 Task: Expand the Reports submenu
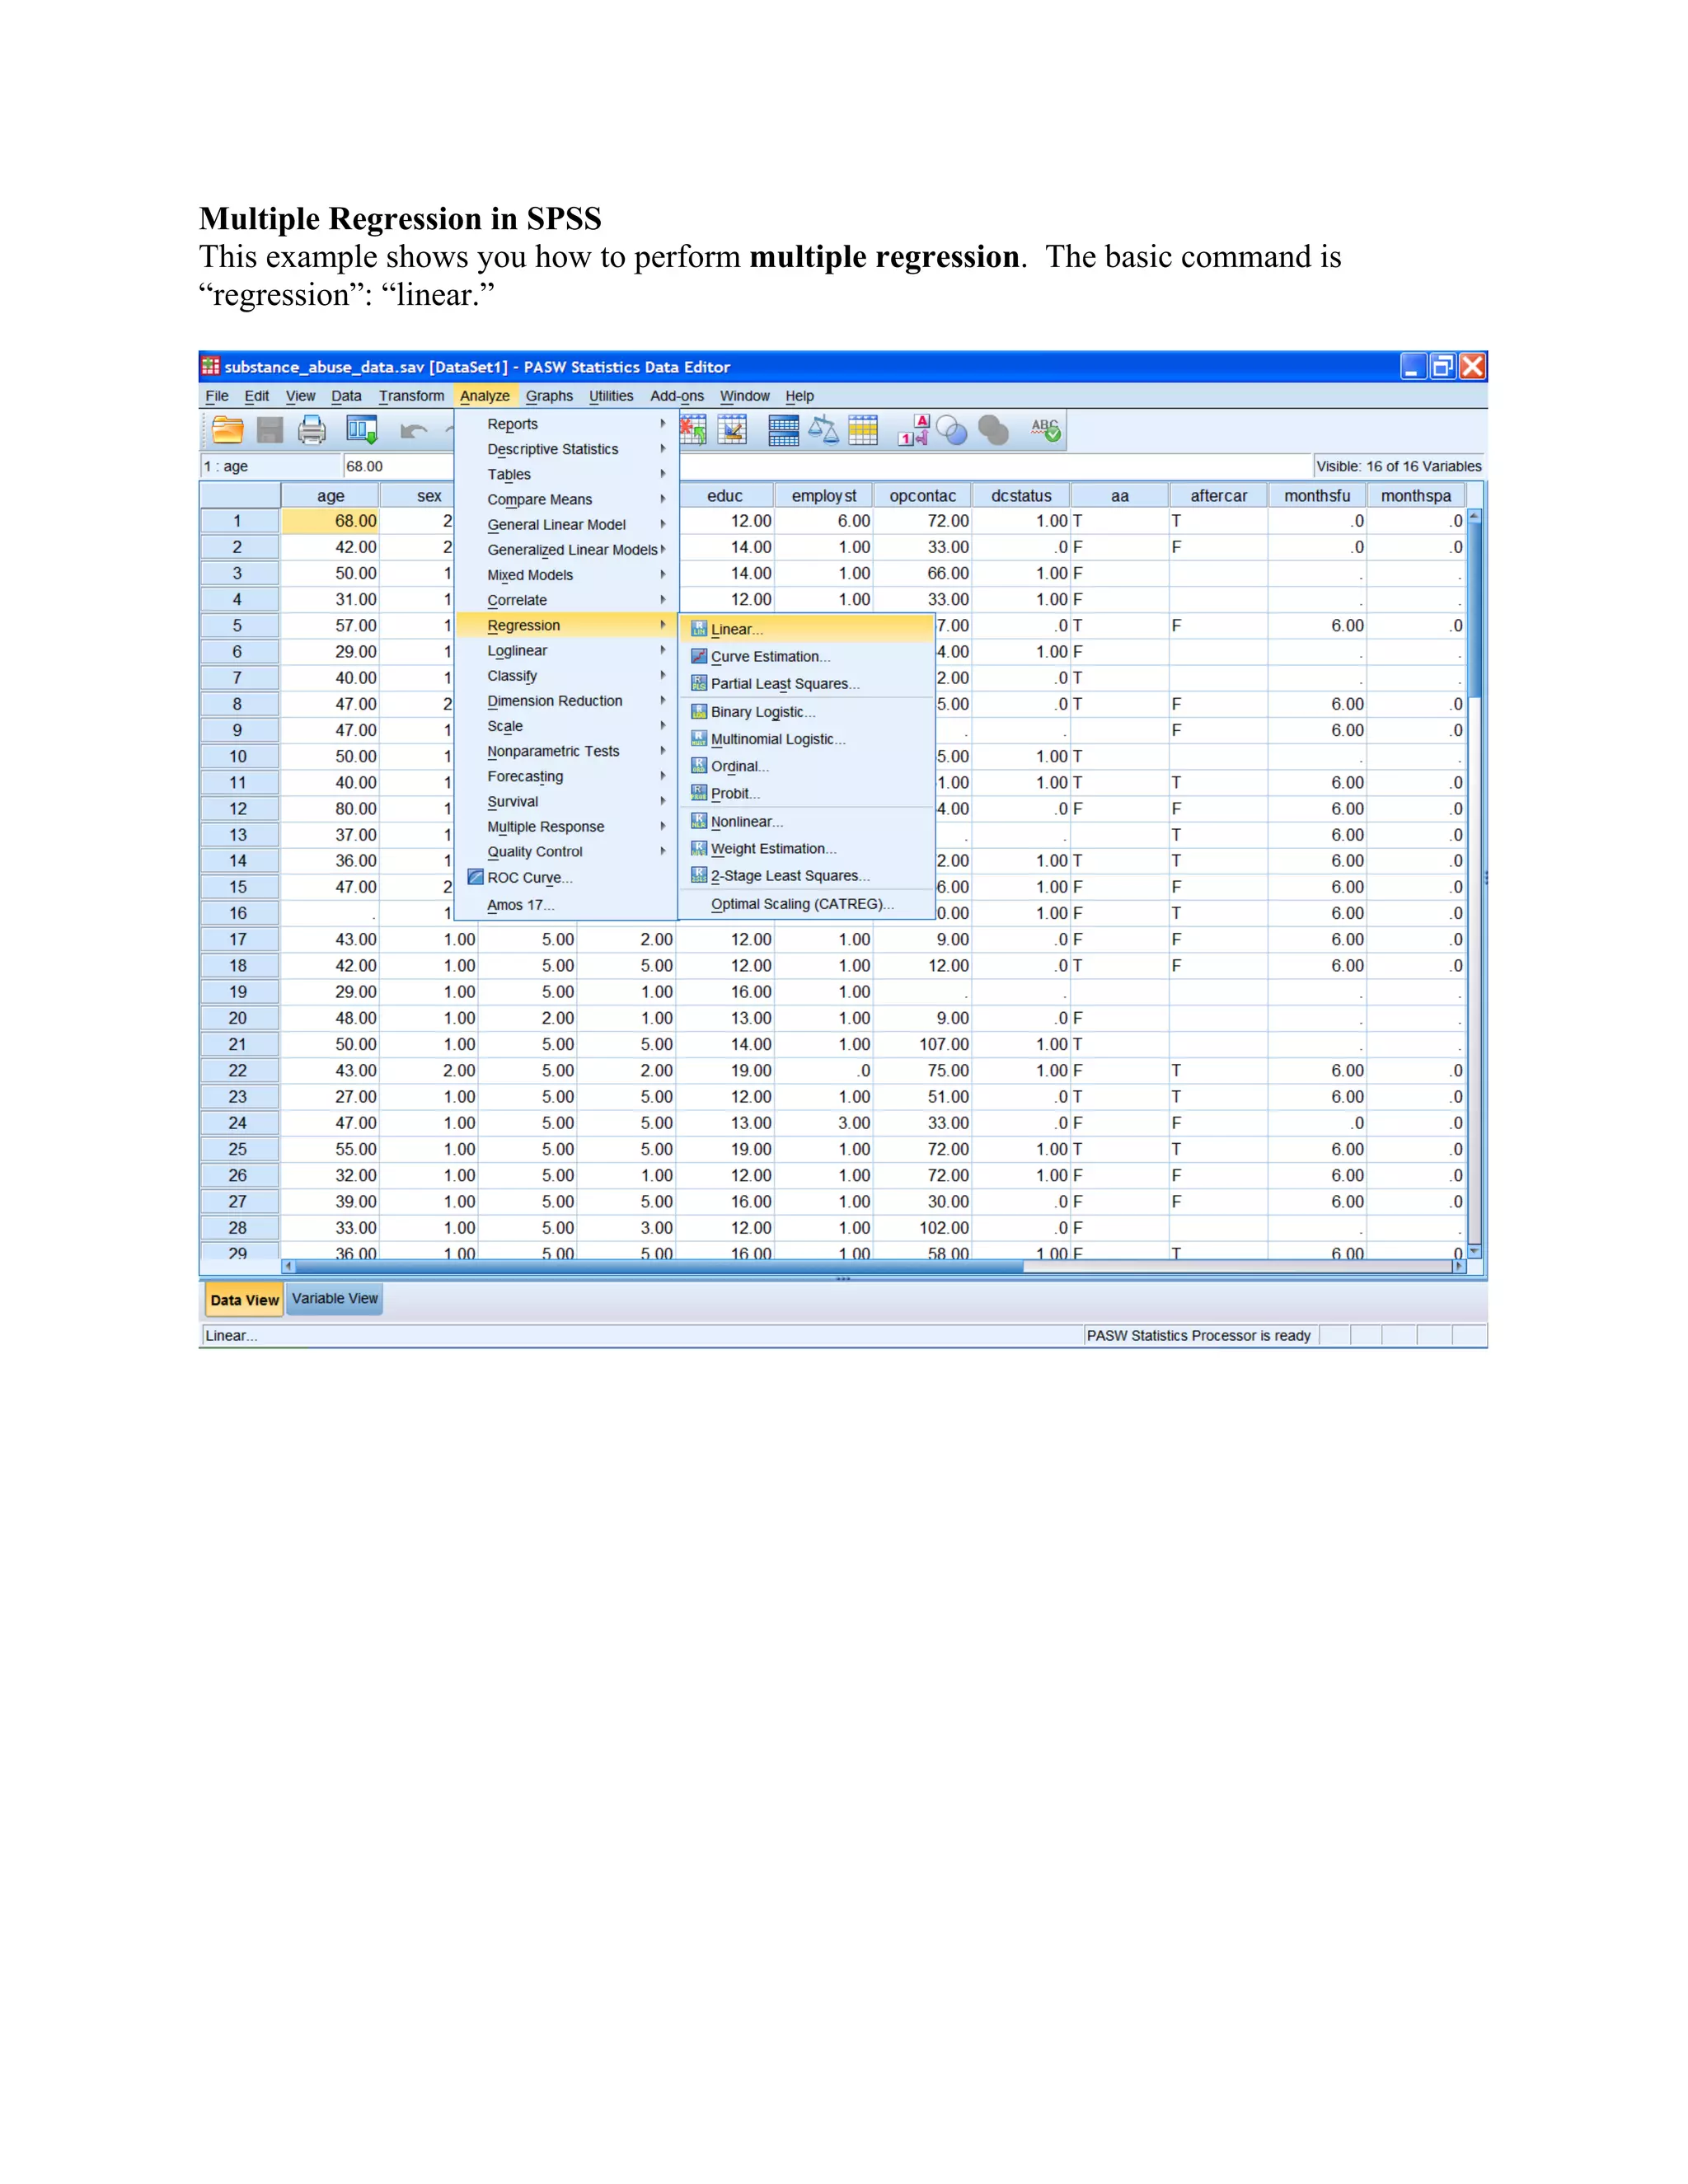click(x=566, y=424)
